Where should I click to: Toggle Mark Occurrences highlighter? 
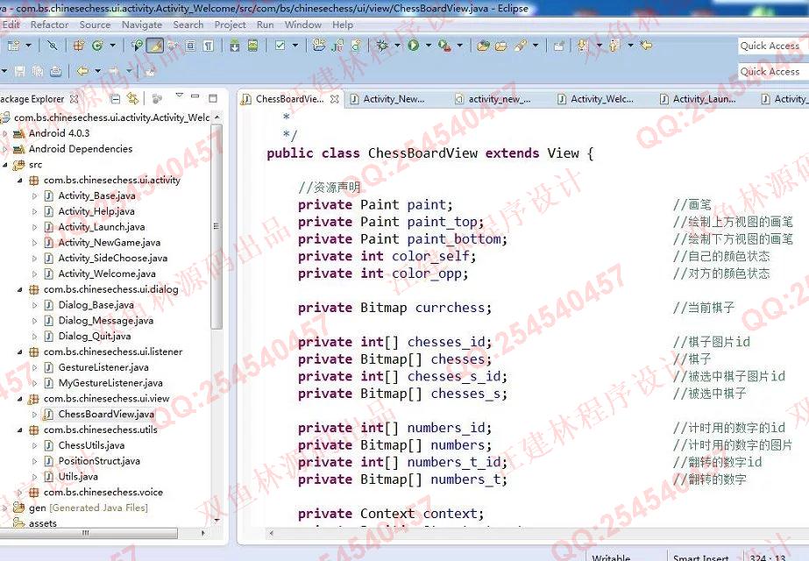tap(155, 46)
